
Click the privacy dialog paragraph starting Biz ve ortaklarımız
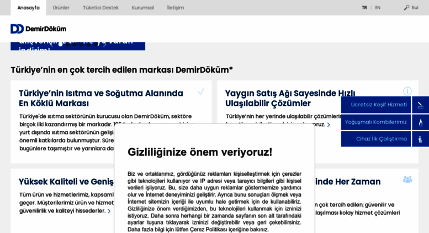[214, 202]
